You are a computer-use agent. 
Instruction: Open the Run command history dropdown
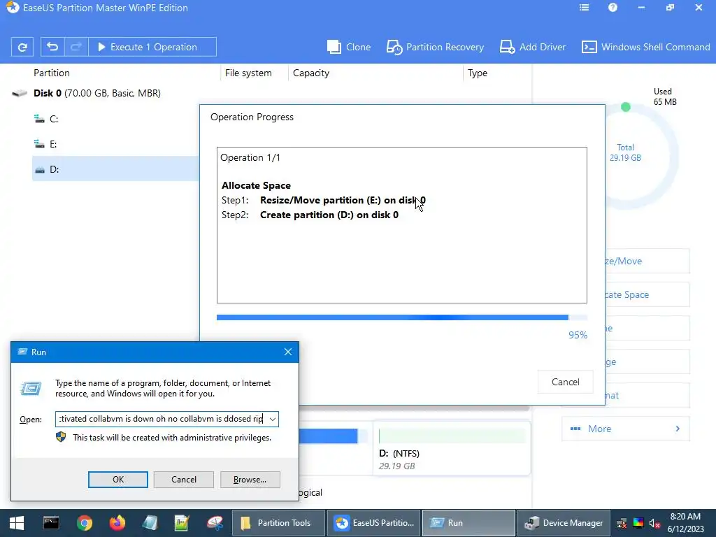[x=273, y=420]
